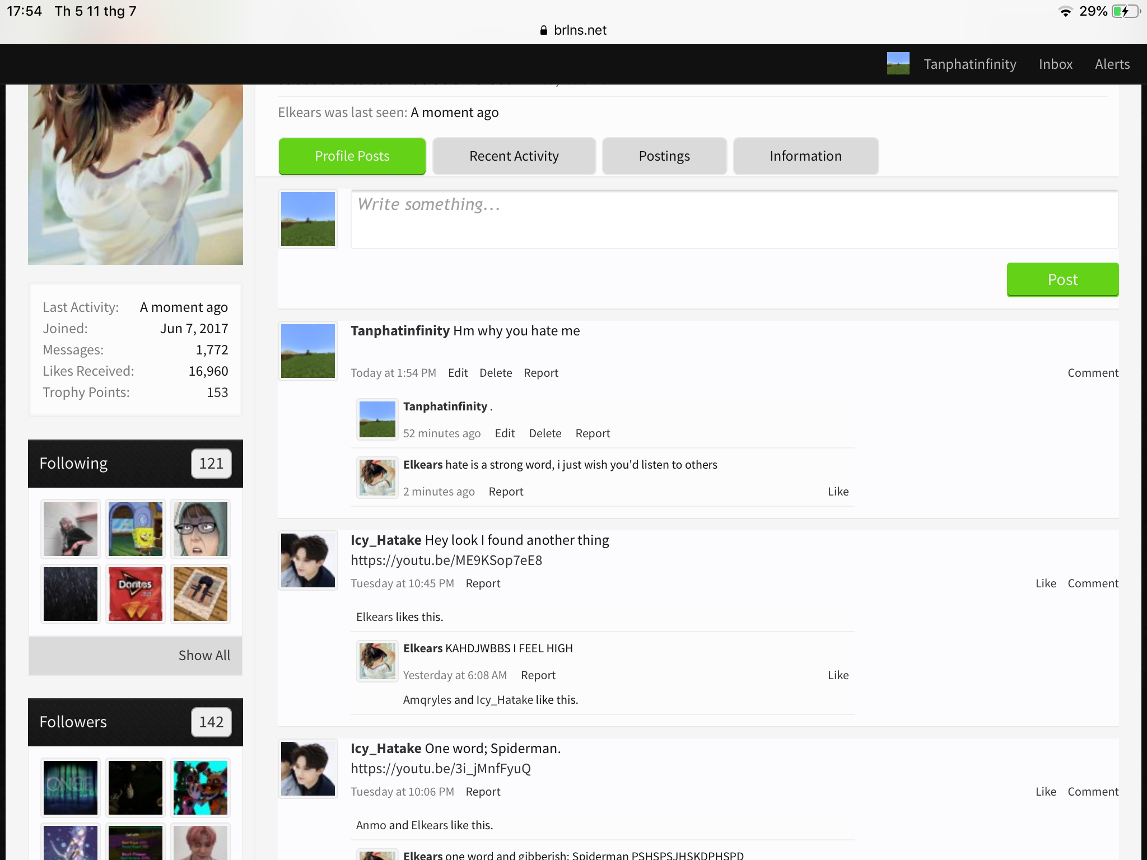Show All followed members
The height and width of the screenshot is (860, 1147).
click(204, 655)
